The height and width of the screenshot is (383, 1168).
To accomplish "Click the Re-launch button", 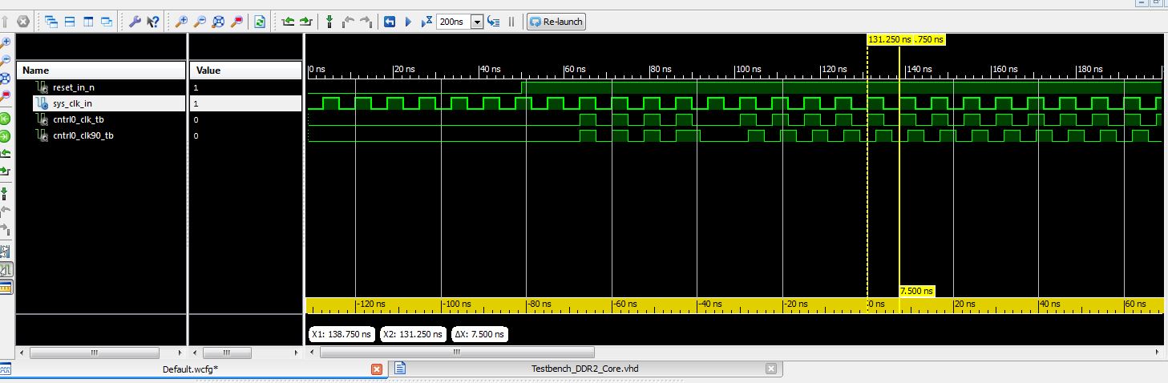I will (556, 22).
